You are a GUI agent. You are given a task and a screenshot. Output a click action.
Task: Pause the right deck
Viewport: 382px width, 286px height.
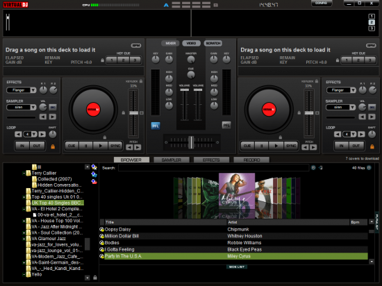tap(261, 146)
